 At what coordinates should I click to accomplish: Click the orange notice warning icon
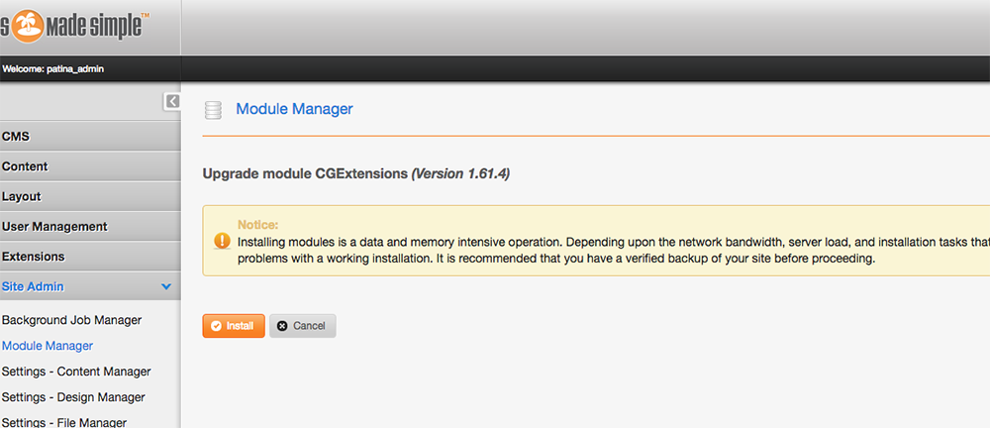click(x=221, y=241)
